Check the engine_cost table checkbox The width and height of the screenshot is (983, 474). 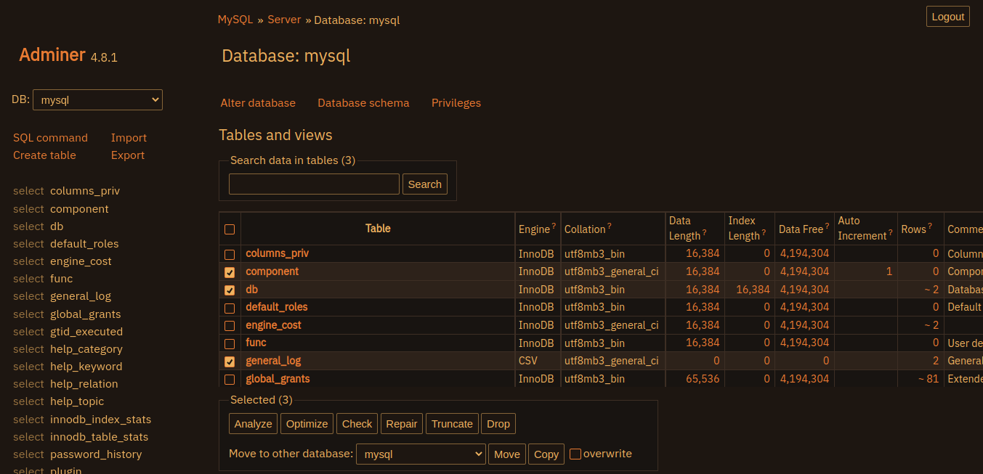230,326
